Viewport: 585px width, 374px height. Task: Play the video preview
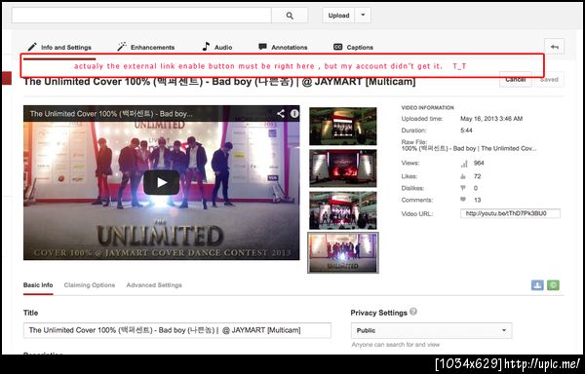(162, 182)
